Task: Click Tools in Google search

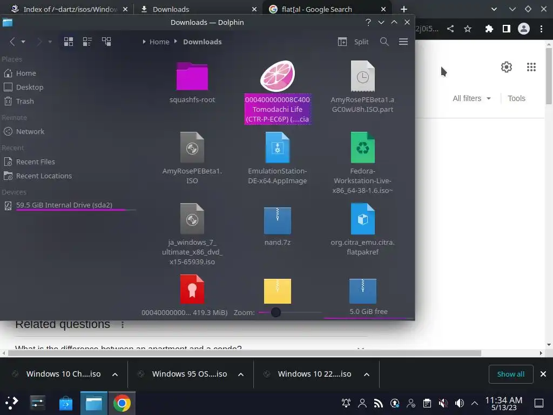Action: tap(516, 98)
